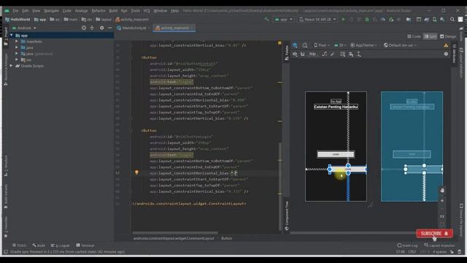Open Project panel gear settings
Viewport: 467px width, 263px height.
(102, 28)
